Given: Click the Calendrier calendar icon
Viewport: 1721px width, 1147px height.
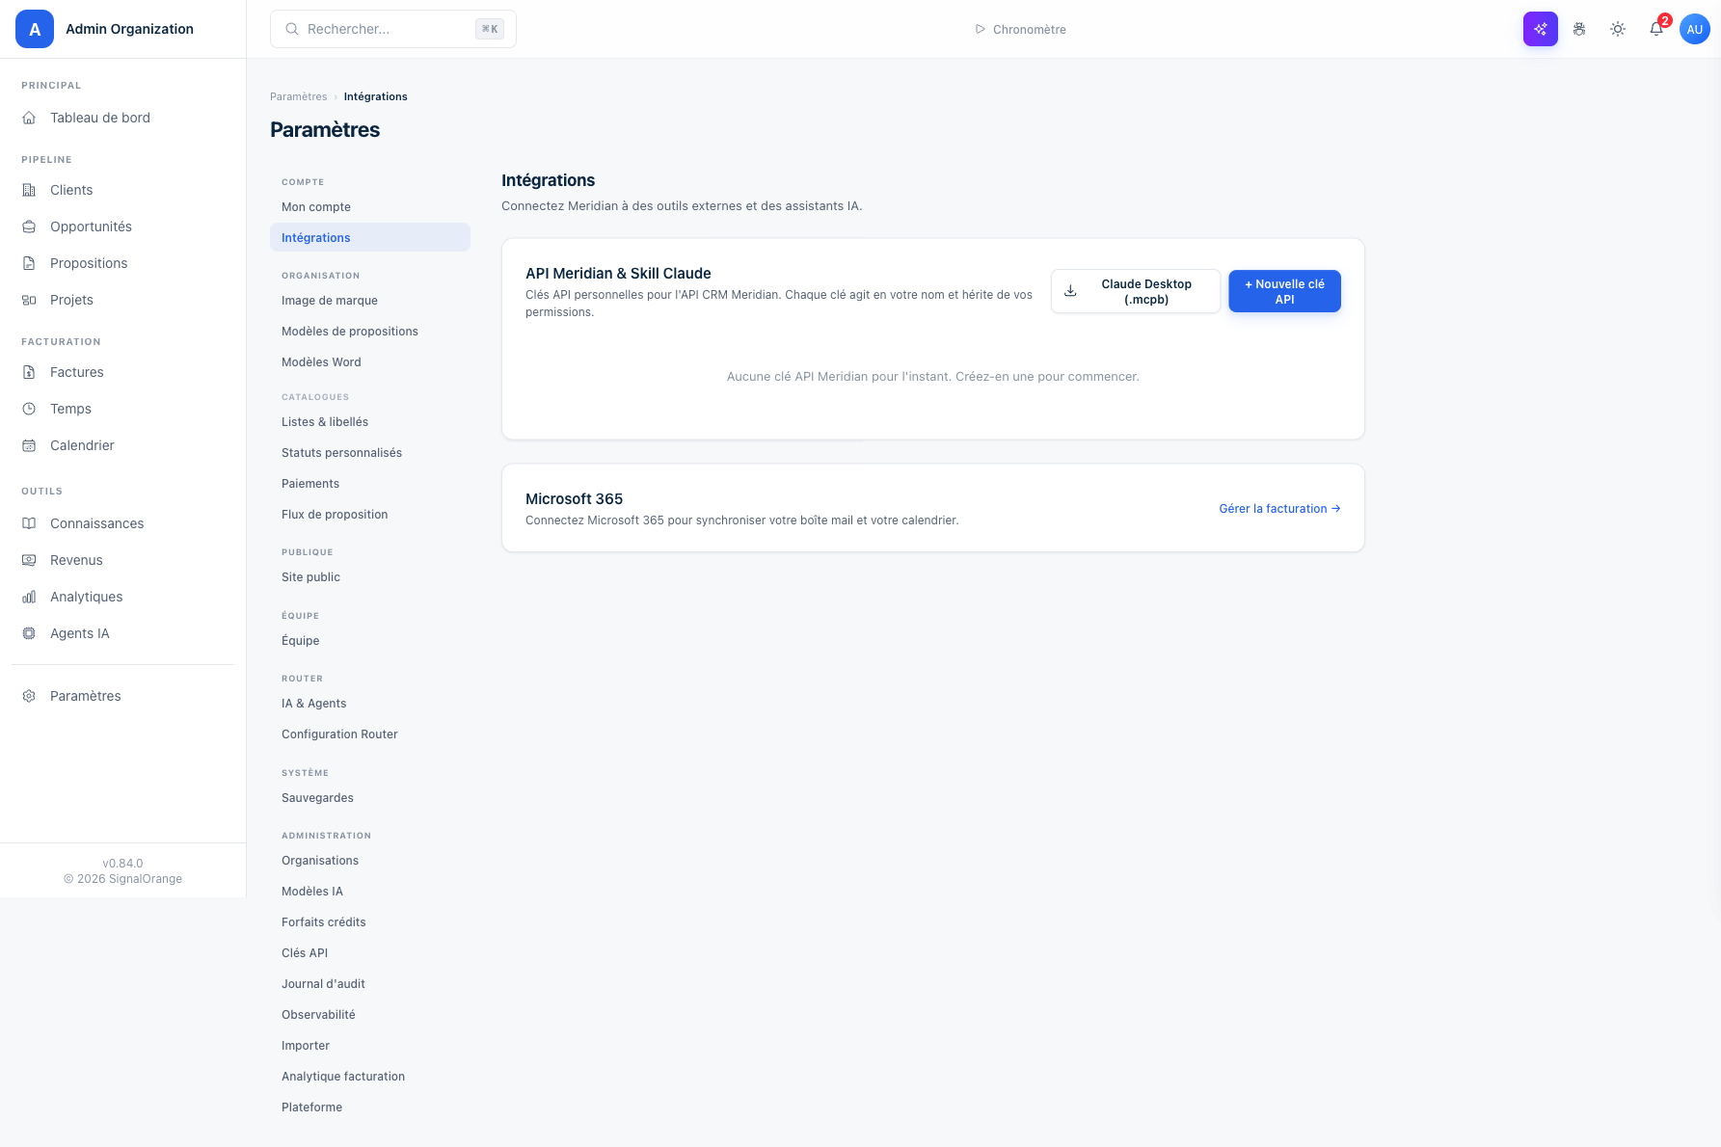Looking at the screenshot, I should click(x=29, y=445).
